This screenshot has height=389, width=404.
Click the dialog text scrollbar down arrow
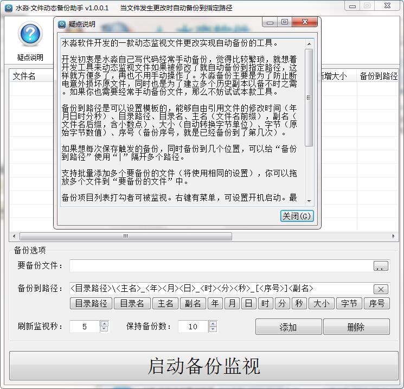pos(309,201)
